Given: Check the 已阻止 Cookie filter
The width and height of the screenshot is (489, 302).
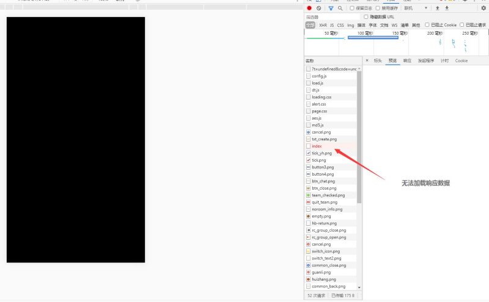Looking at the screenshot, I should (427, 25).
